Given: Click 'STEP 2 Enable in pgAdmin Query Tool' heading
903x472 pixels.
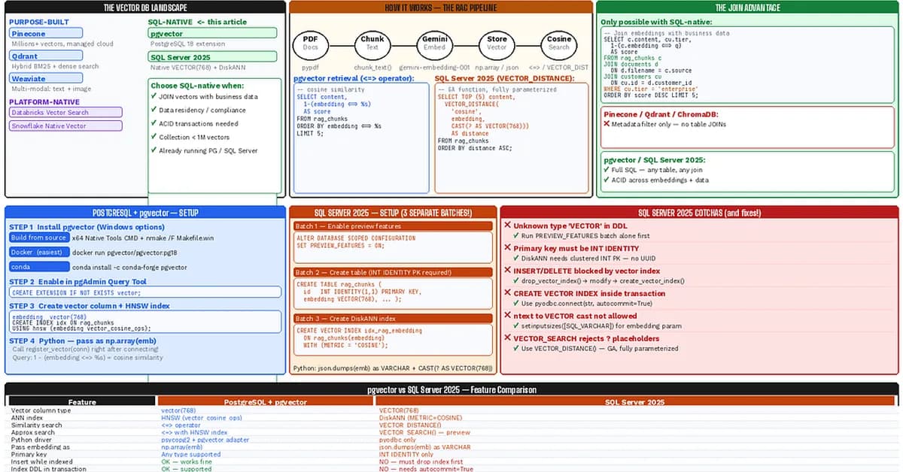Looking at the screenshot, I should coord(78,282).
